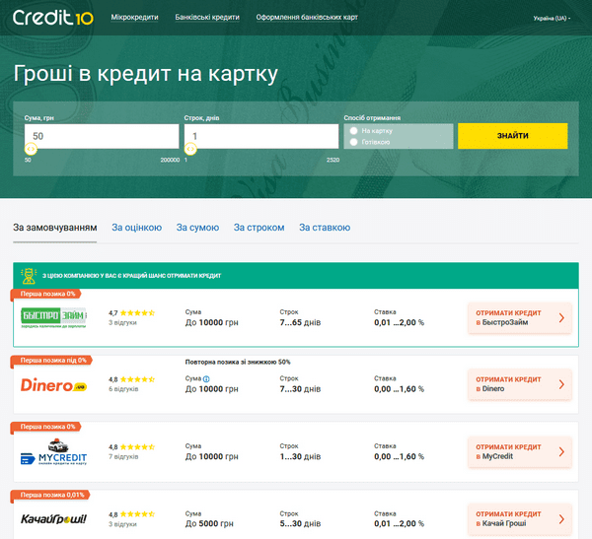Click the Сума slider handle
Screen dimensions: 592x539
tap(31, 149)
